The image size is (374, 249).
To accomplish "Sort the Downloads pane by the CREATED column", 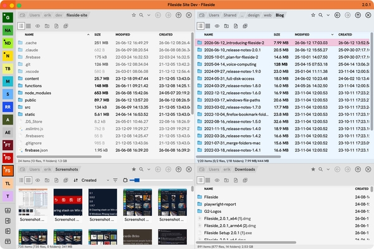I will (362, 189).
